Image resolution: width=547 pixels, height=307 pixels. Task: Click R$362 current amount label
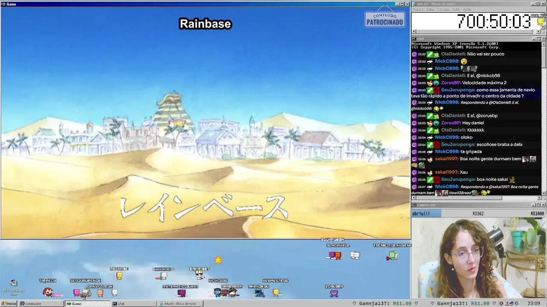(x=478, y=214)
